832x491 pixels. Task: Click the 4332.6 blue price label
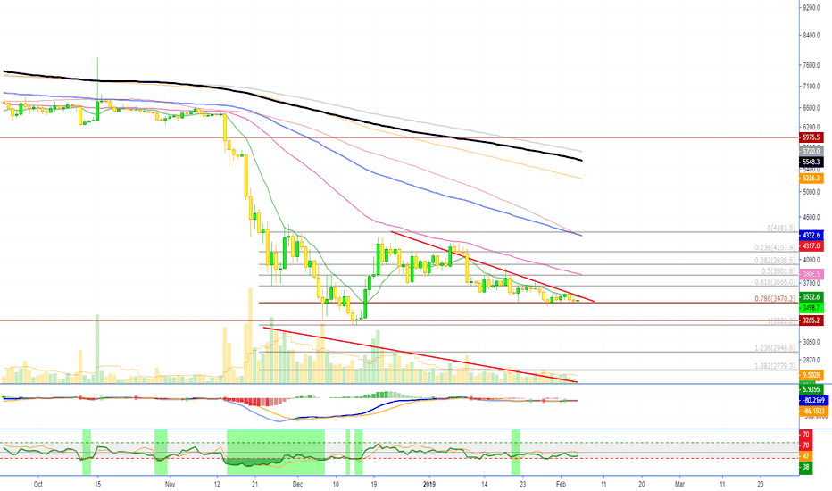(x=811, y=235)
